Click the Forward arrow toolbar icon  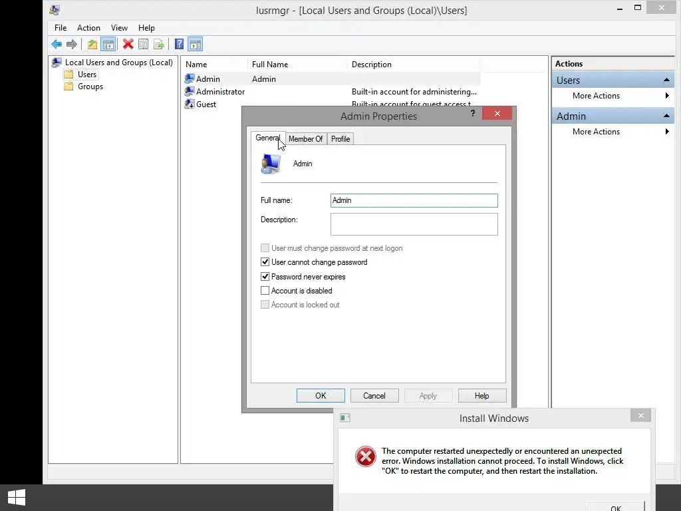click(x=72, y=44)
